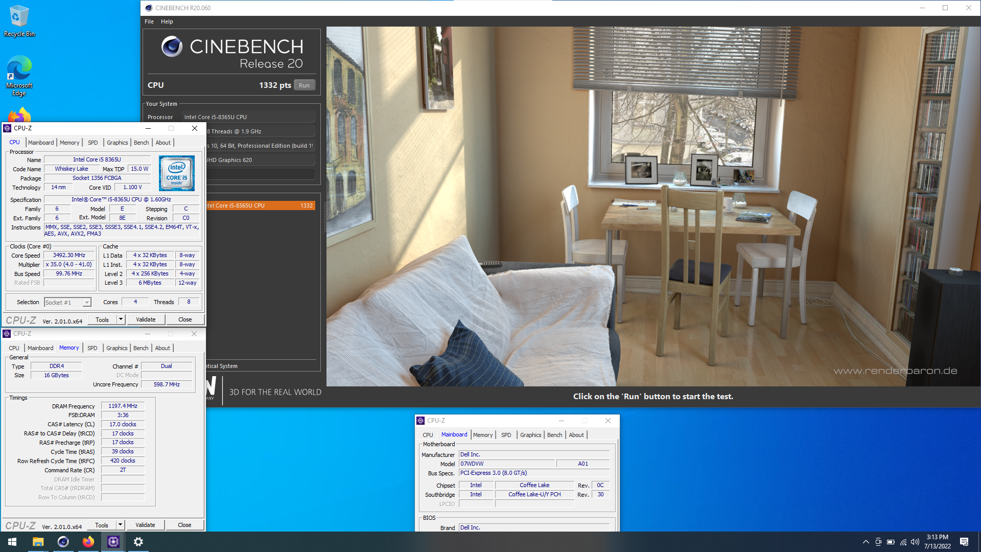Click the Processor field in Your System
The image size is (981, 552).
coord(248,117)
